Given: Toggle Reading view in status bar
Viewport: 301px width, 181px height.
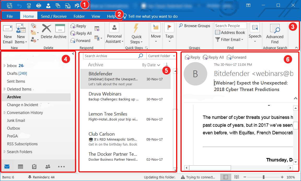Looking at the screenshot, I should [x=236, y=177].
